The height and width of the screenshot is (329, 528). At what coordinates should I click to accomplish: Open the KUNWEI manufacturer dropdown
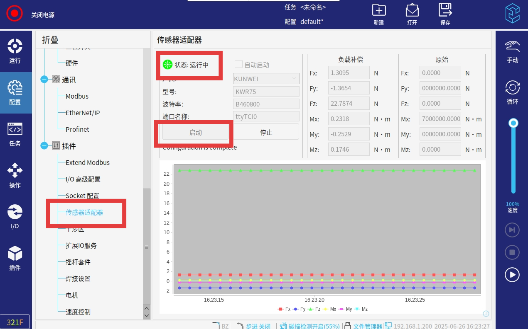[x=266, y=78]
